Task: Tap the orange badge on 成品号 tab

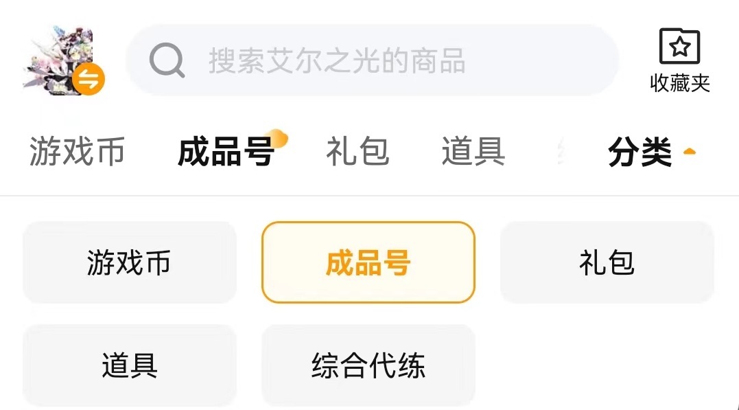Action: [x=277, y=138]
